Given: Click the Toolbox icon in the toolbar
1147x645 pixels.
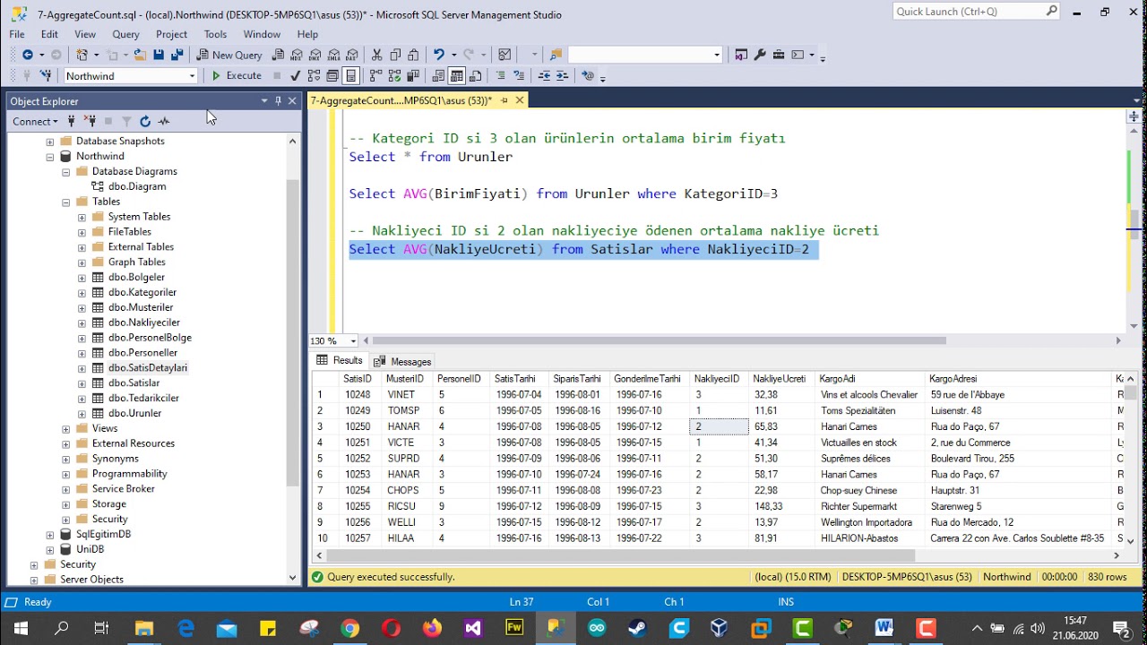Looking at the screenshot, I should click(x=779, y=55).
